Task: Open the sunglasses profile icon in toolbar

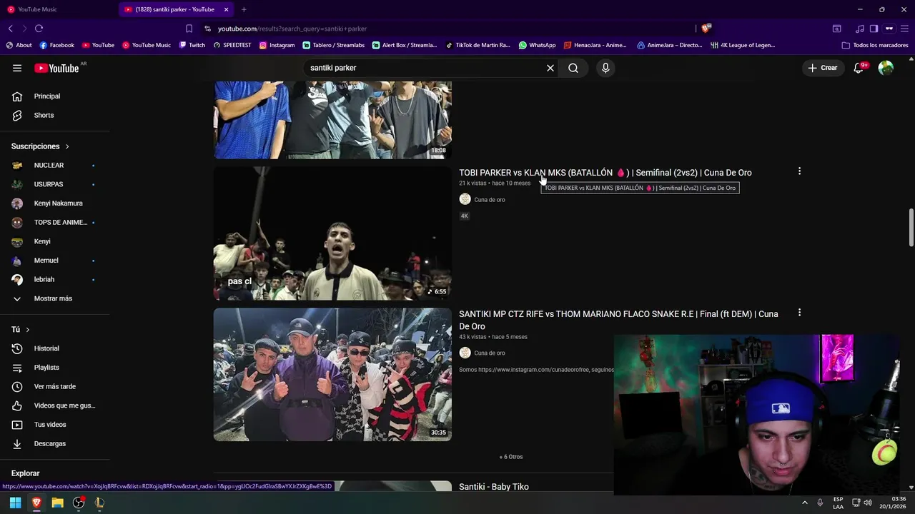Action: 889,29
